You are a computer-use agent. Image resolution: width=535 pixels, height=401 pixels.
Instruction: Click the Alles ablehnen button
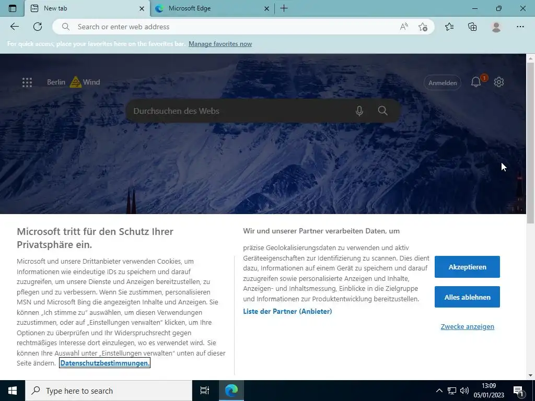tap(467, 297)
